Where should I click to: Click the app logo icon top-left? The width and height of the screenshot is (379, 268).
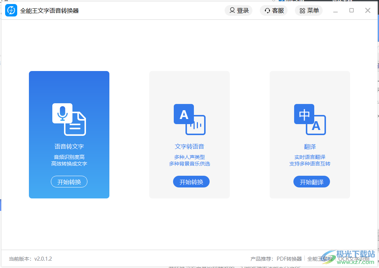click(x=11, y=10)
